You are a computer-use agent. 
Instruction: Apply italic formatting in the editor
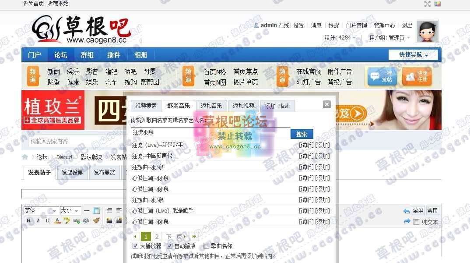click(38, 220)
